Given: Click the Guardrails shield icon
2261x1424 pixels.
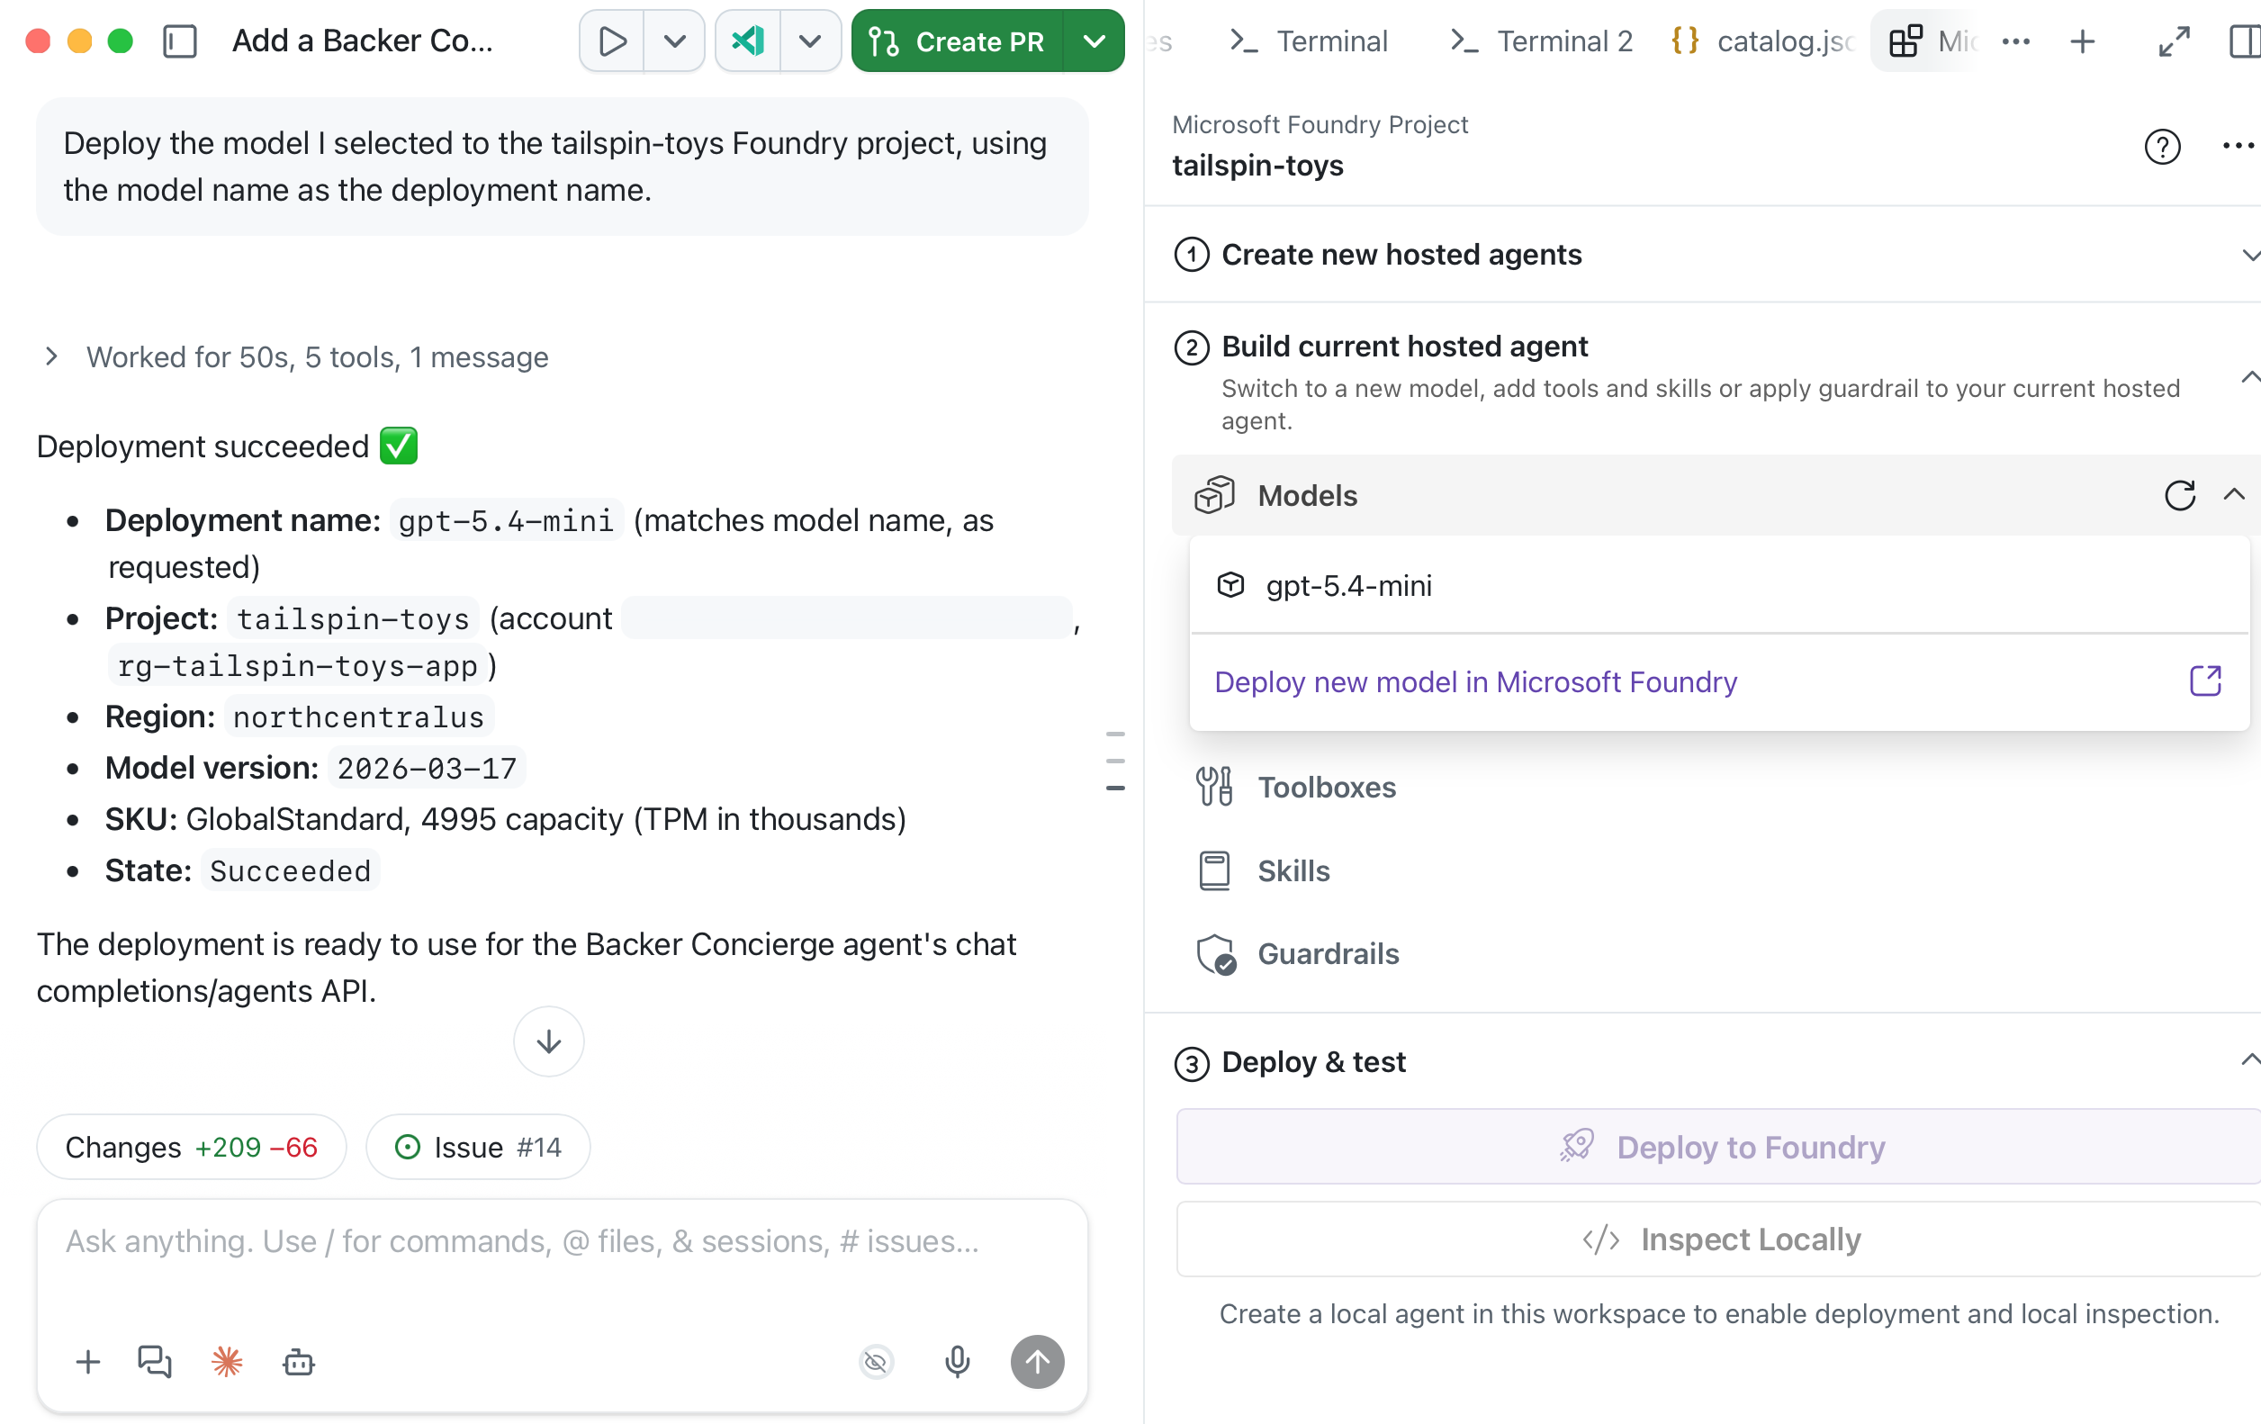Looking at the screenshot, I should pos(1216,955).
